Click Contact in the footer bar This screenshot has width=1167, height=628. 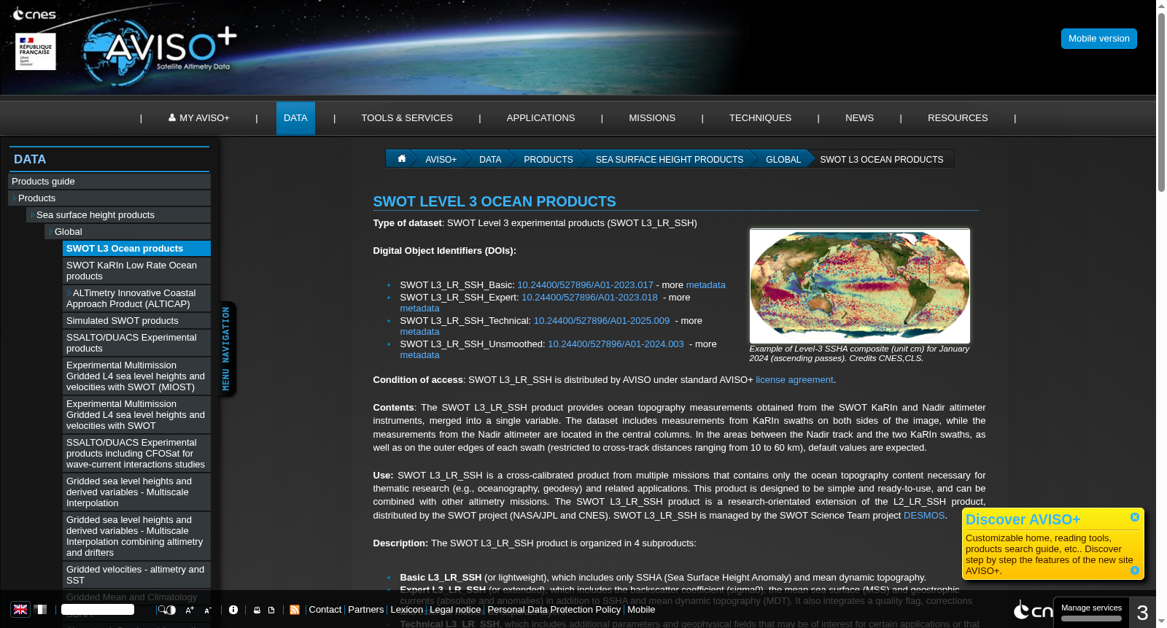click(x=325, y=610)
